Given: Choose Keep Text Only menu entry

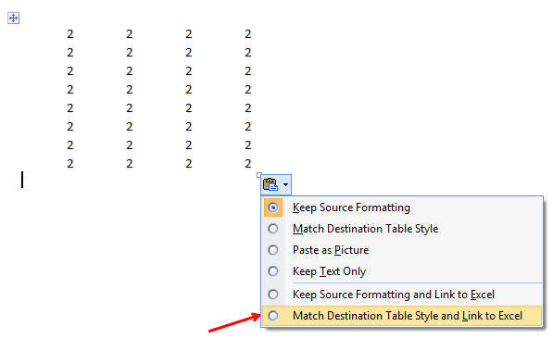Looking at the screenshot, I should tap(330, 271).
